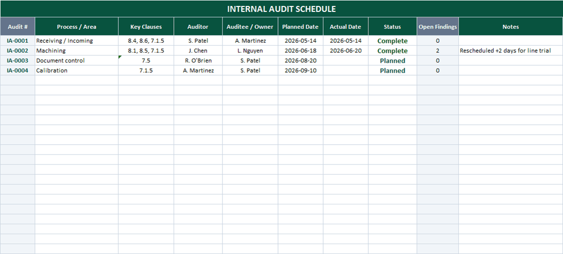The image size is (563, 254).
Task: Select open findings 0 for IA-0001
Action: 438,41
